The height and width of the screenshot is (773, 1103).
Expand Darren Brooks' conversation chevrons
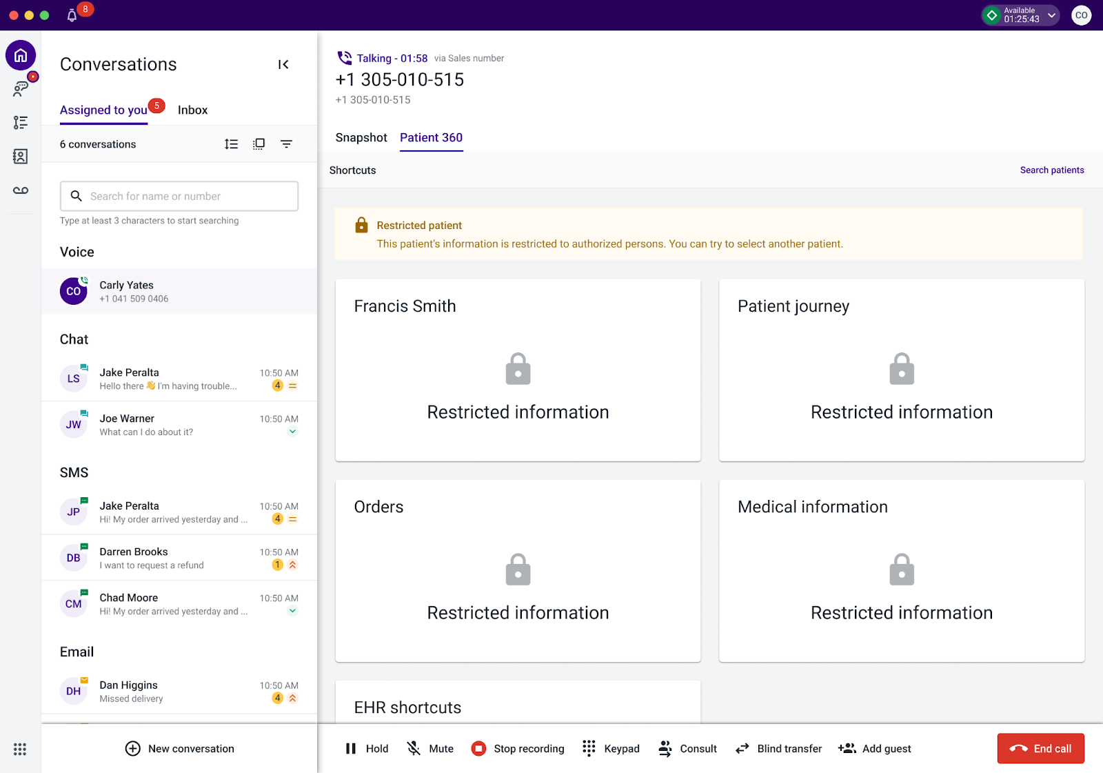(x=292, y=564)
